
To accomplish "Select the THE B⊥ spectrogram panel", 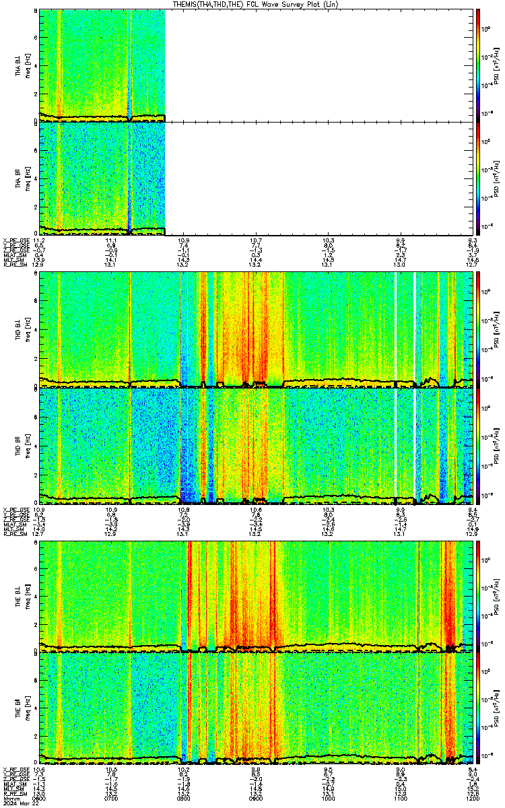I will [257, 596].
